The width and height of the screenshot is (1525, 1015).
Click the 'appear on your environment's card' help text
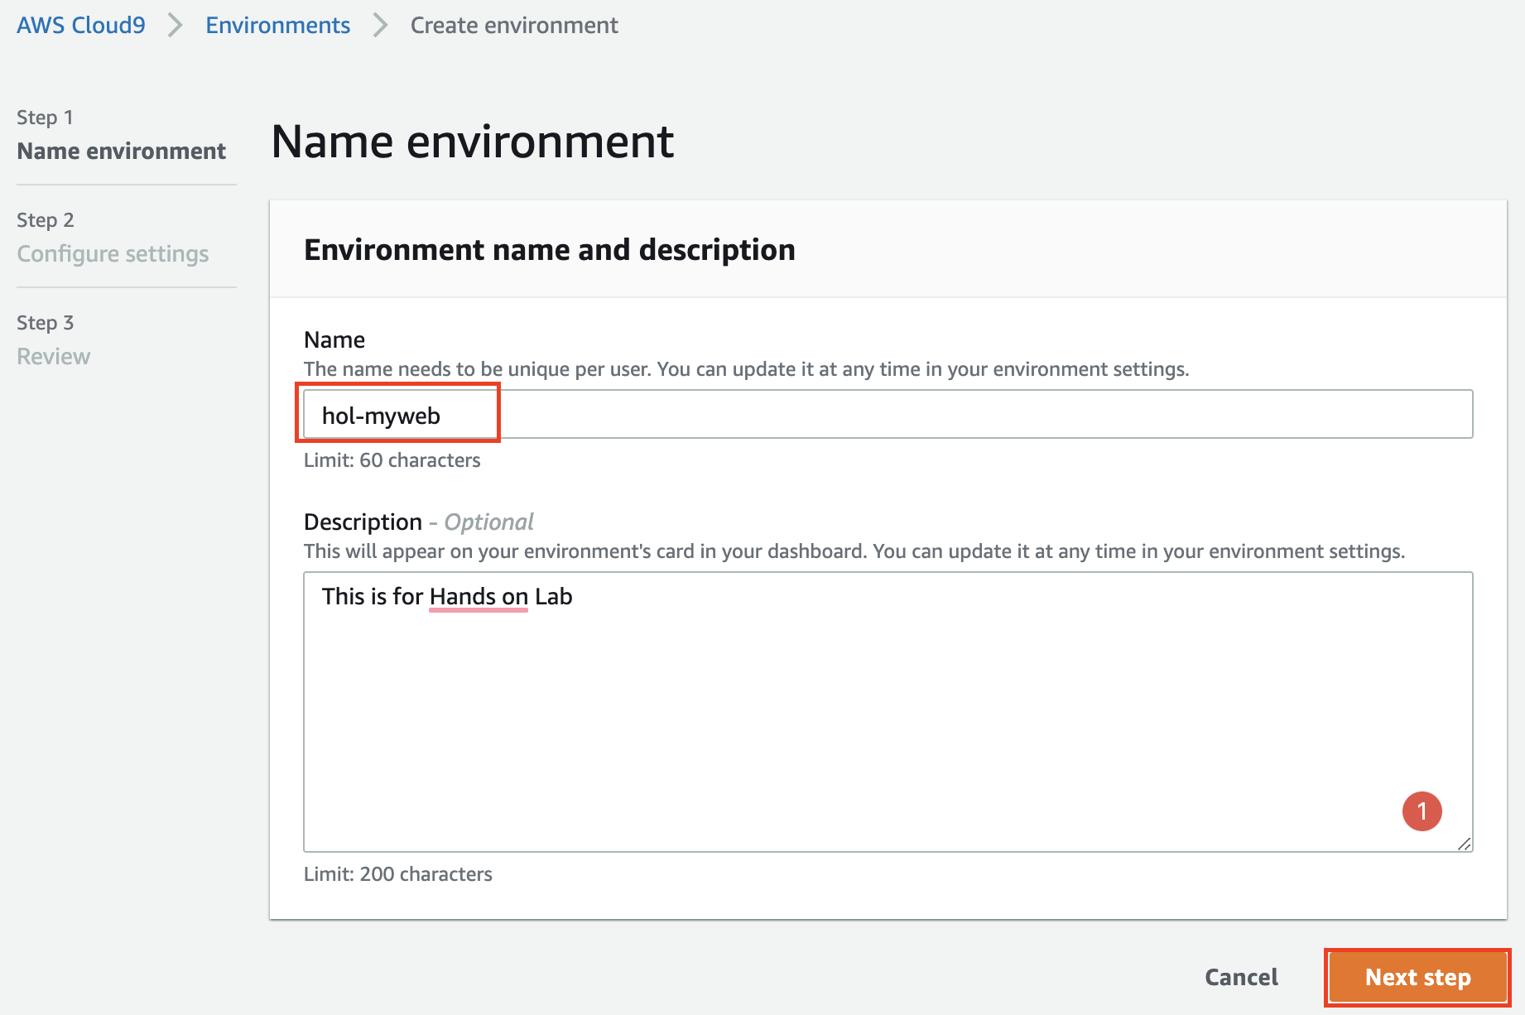click(x=854, y=551)
